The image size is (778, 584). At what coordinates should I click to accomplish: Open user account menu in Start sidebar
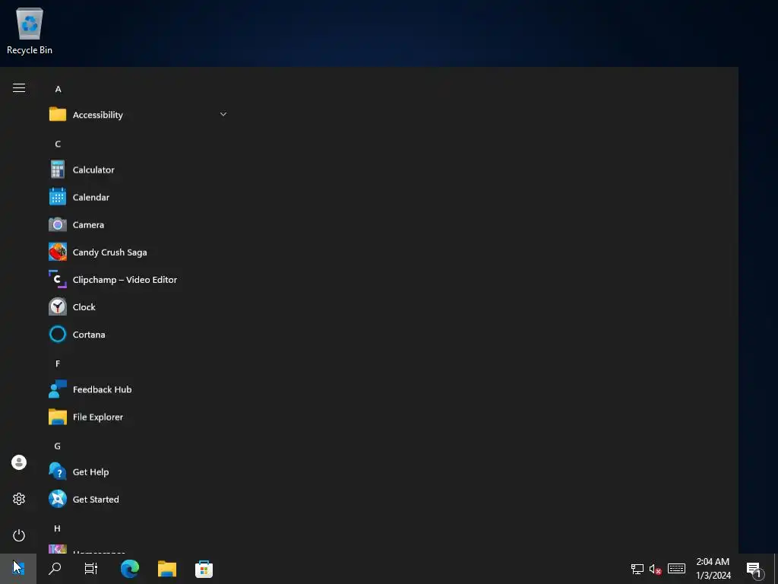pyautogui.click(x=19, y=462)
